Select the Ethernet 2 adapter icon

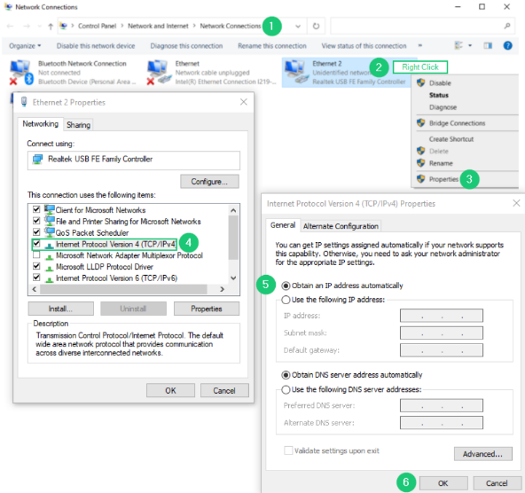click(x=295, y=72)
